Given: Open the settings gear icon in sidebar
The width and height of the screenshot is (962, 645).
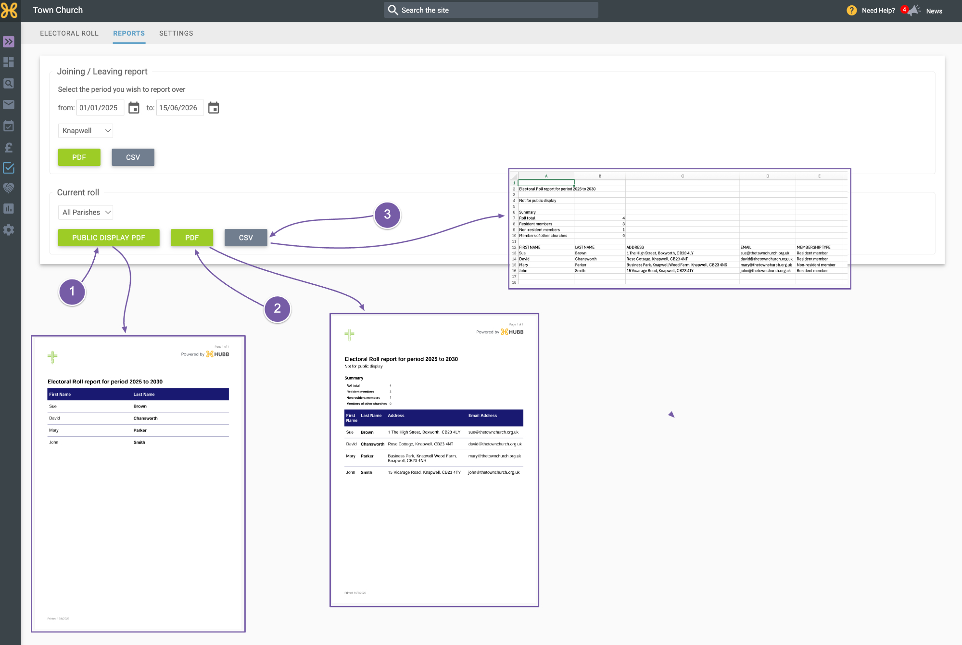Looking at the screenshot, I should pyautogui.click(x=9, y=230).
